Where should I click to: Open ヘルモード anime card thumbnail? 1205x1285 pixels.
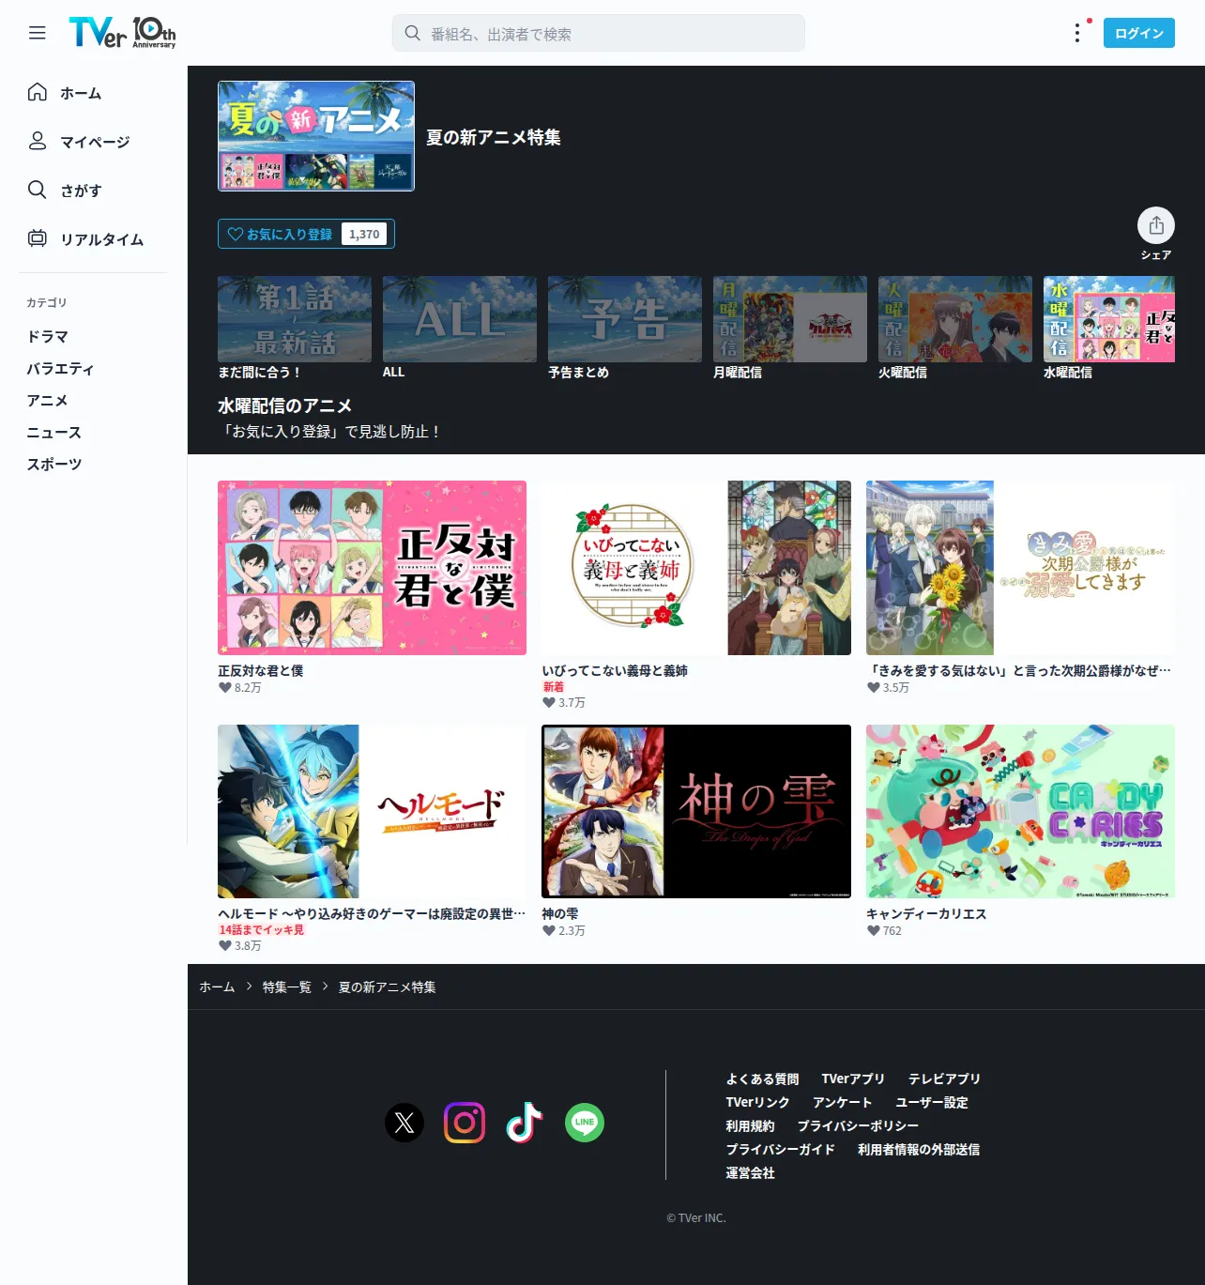(372, 811)
